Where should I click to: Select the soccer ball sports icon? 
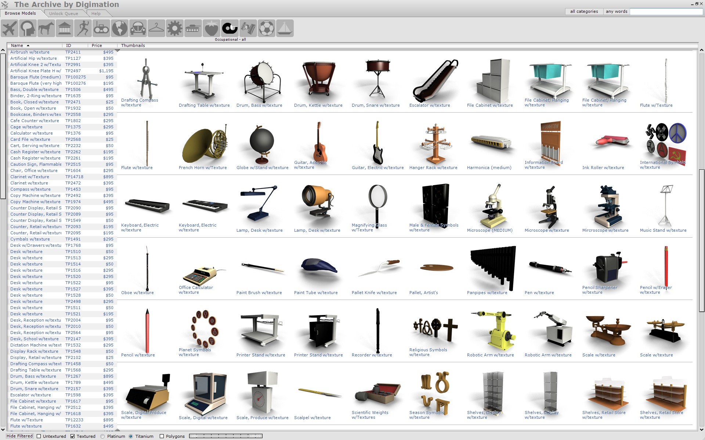[267, 28]
